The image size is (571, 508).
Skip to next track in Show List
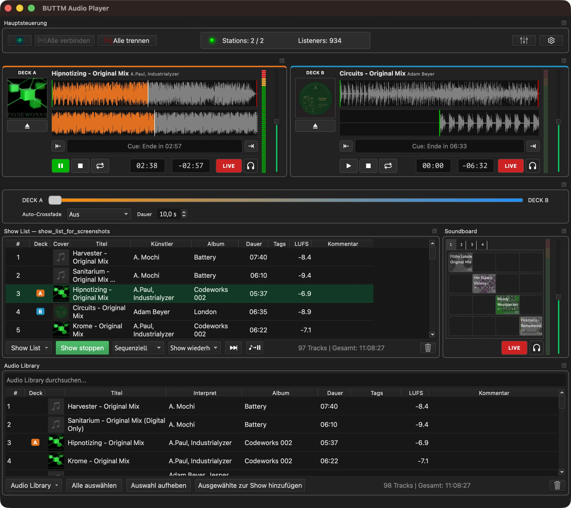click(x=233, y=348)
